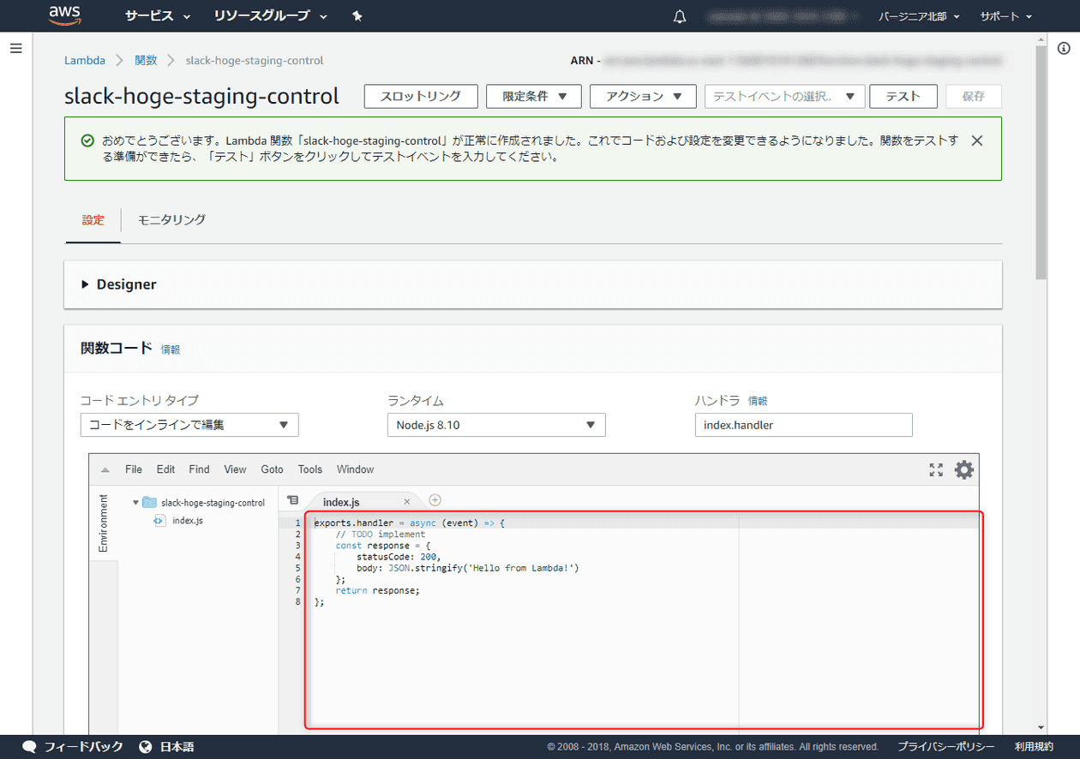The width and height of the screenshot is (1080, 759).
Task: Open スロットリング settings
Action: (x=421, y=96)
